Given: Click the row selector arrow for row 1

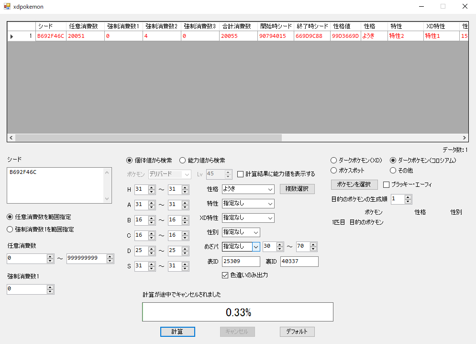Looking at the screenshot, I should click(11, 36).
